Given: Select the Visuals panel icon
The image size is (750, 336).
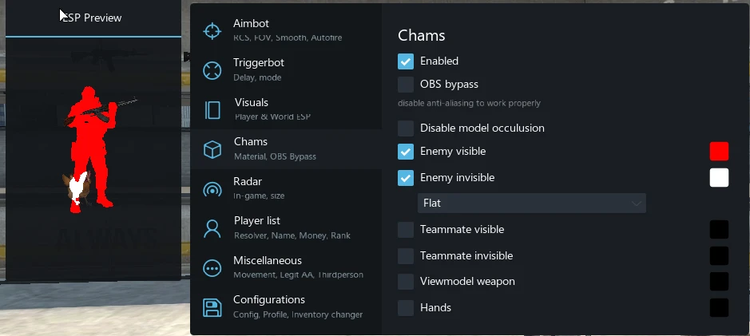Looking at the screenshot, I should coord(212,110).
